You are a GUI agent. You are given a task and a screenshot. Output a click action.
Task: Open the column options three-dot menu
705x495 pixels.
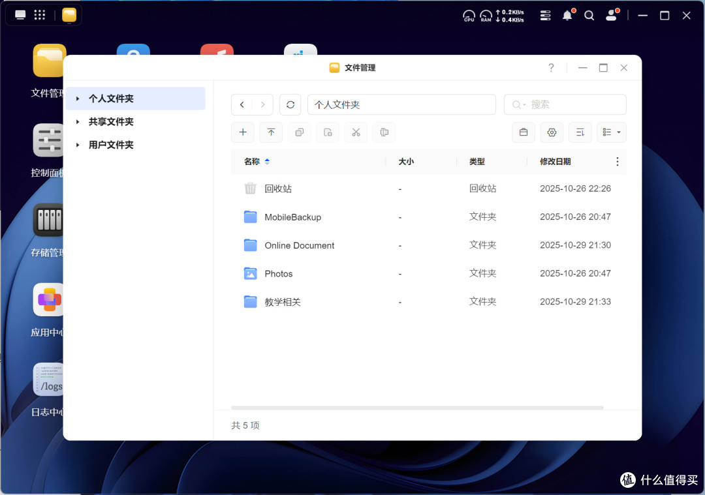pos(618,161)
